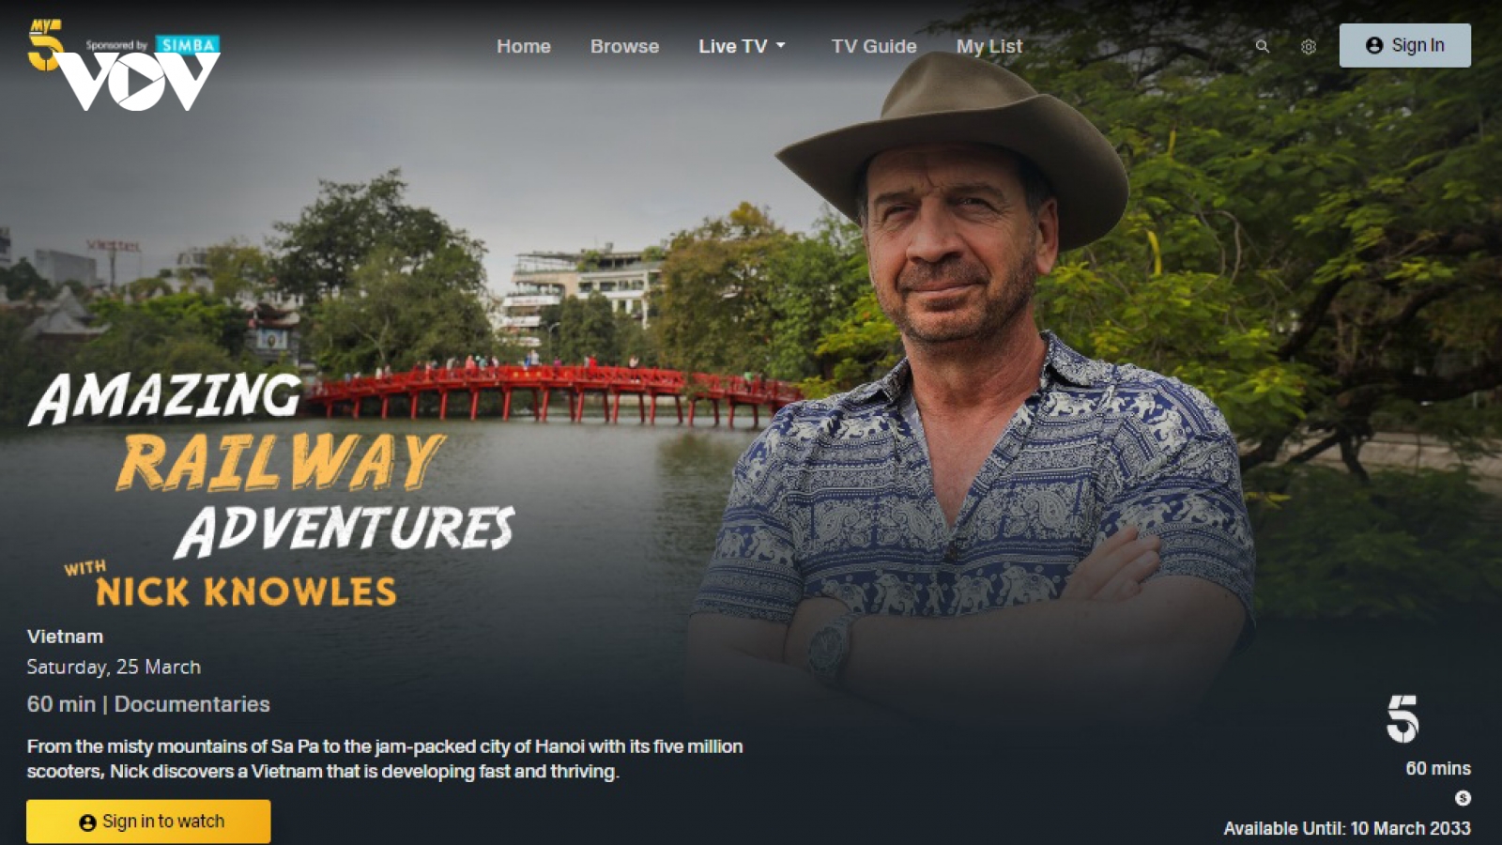Go to the Home tab
The image size is (1502, 845).
524,46
